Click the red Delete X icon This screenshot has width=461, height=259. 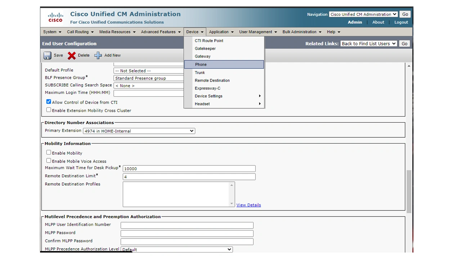[x=72, y=55]
